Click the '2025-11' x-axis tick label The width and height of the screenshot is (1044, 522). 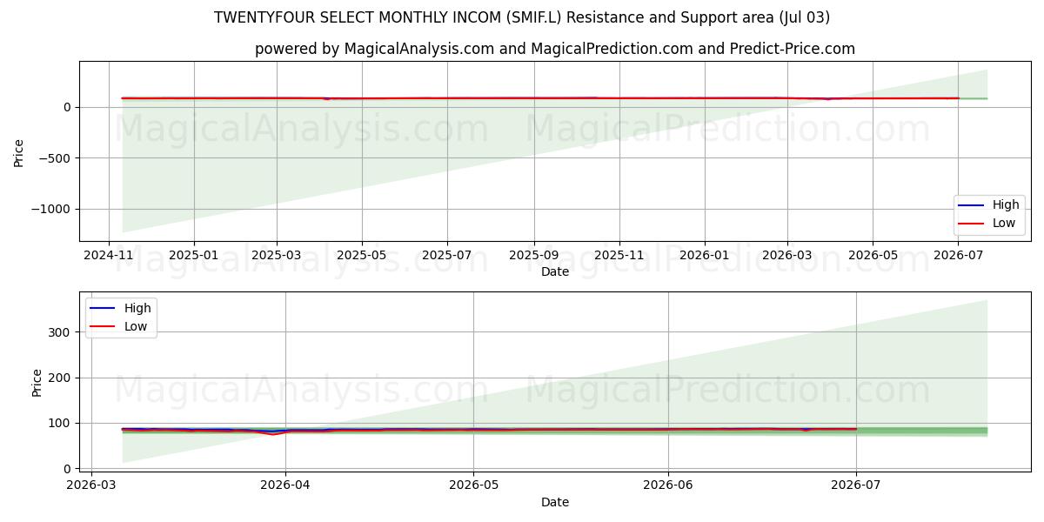[x=619, y=256]
